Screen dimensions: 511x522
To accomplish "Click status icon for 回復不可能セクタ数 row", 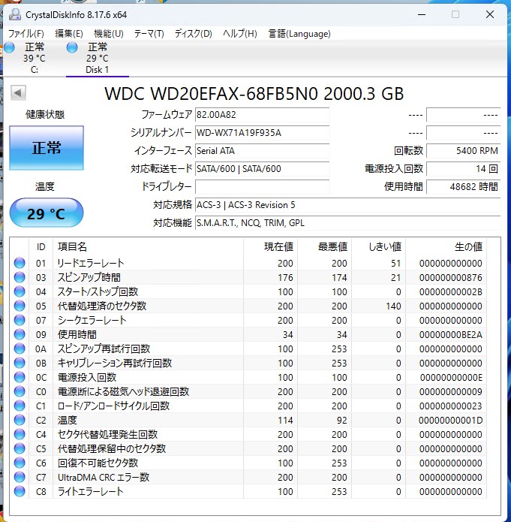I will click(x=20, y=463).
